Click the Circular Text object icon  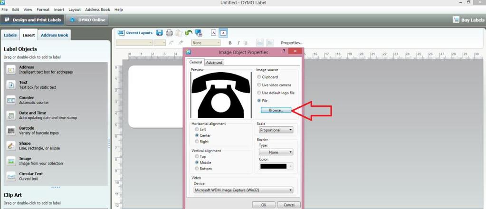[x=11, y=176]
